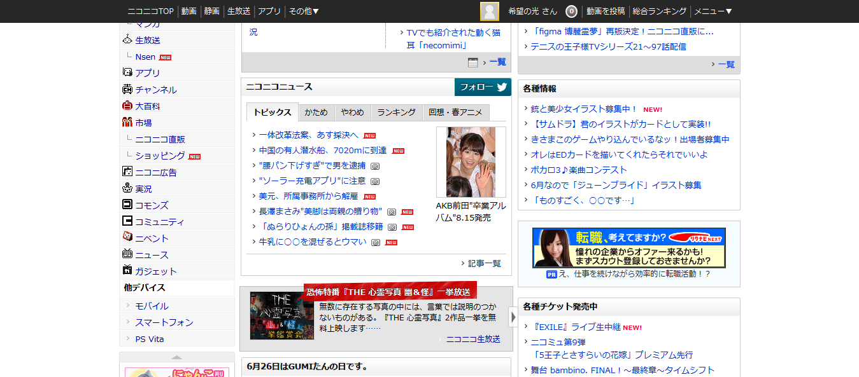This screenshot has width=859, height=377.
Task: Open 『EXILE』ライブ生中継 ticket link
Action: 576,327
